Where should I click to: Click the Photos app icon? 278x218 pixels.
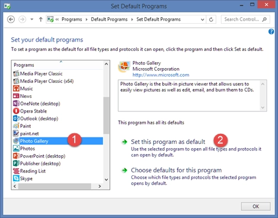[x=16, y=148]
